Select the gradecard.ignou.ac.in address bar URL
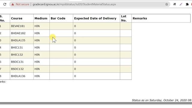The height and width of the screenshot is (108, 192). coord(74,4)
